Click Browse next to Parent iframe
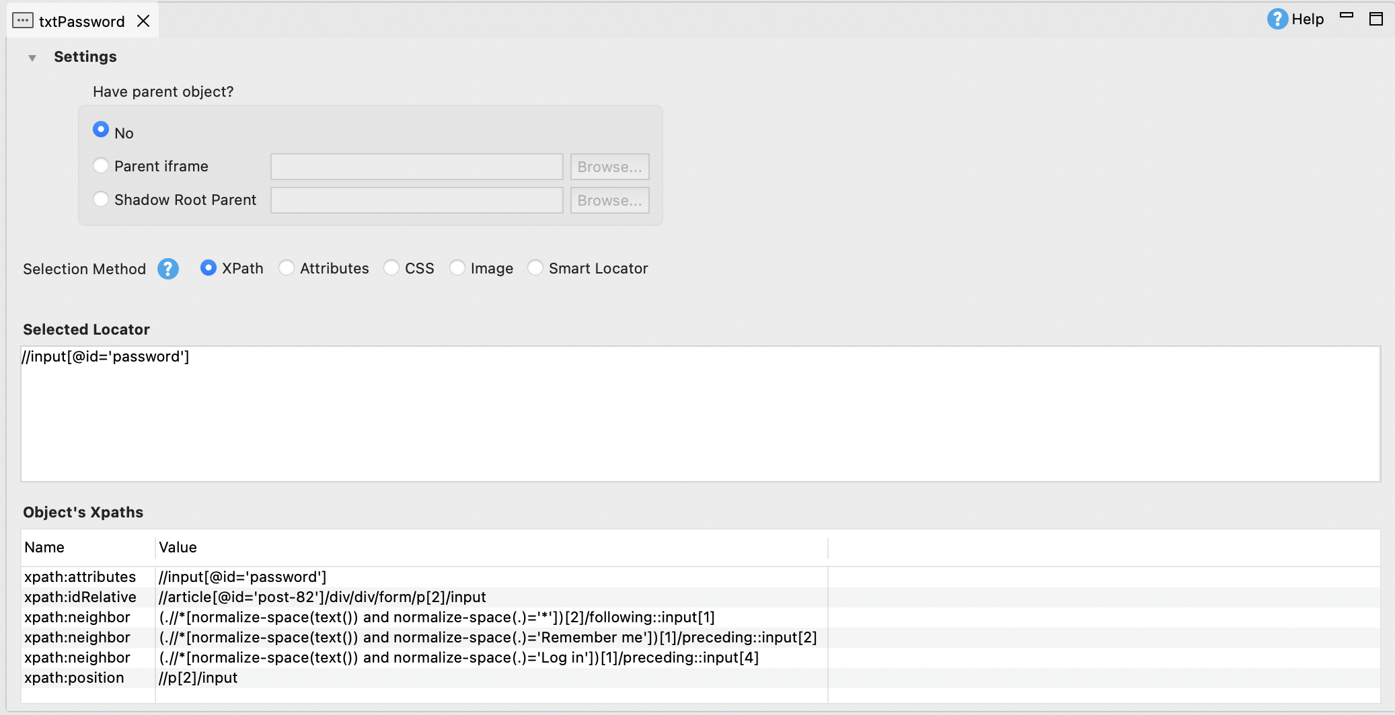Image resolution: width=1395 pixels, height=715 pixels. 609,167
